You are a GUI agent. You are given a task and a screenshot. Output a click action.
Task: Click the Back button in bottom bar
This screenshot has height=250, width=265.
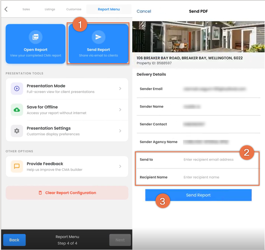pyautogui.click(x=14, y=240)
